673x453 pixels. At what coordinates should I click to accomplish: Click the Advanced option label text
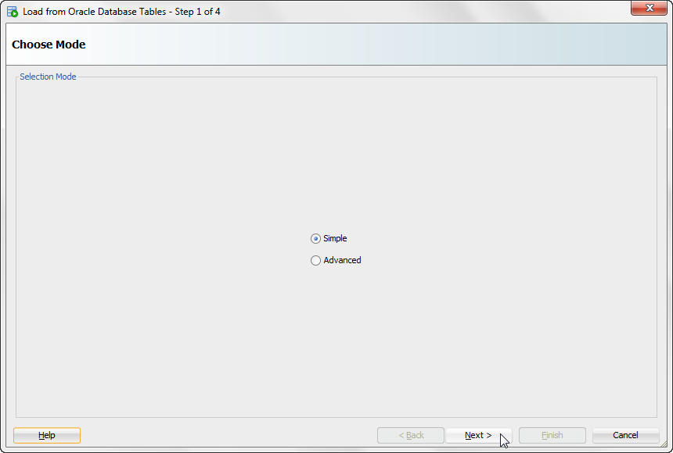pos(342,260)
